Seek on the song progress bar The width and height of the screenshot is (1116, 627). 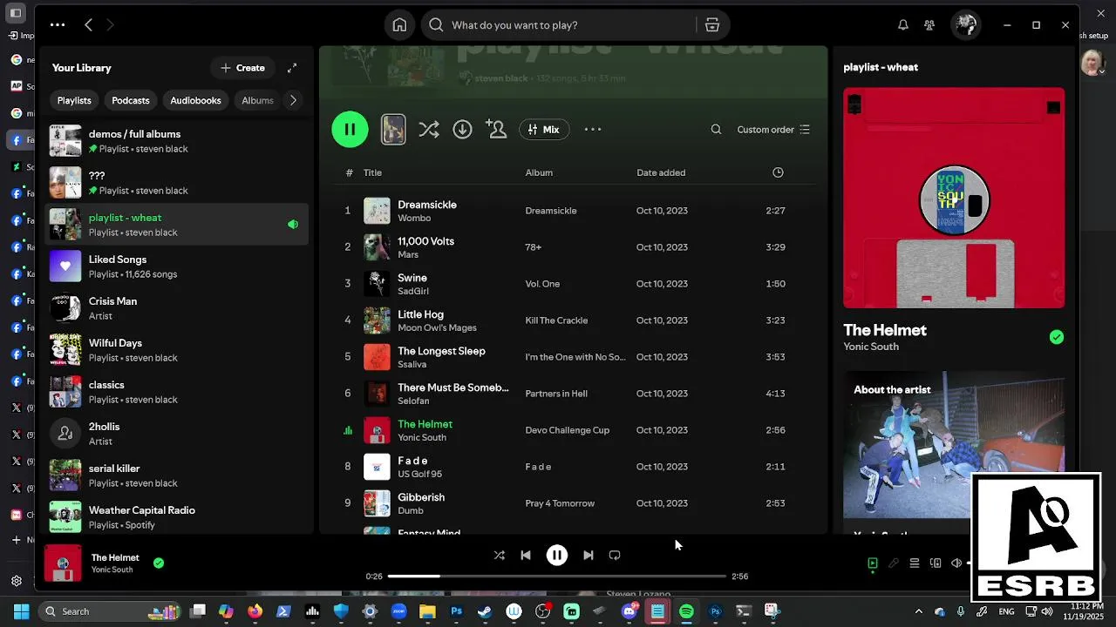point(556,576)
